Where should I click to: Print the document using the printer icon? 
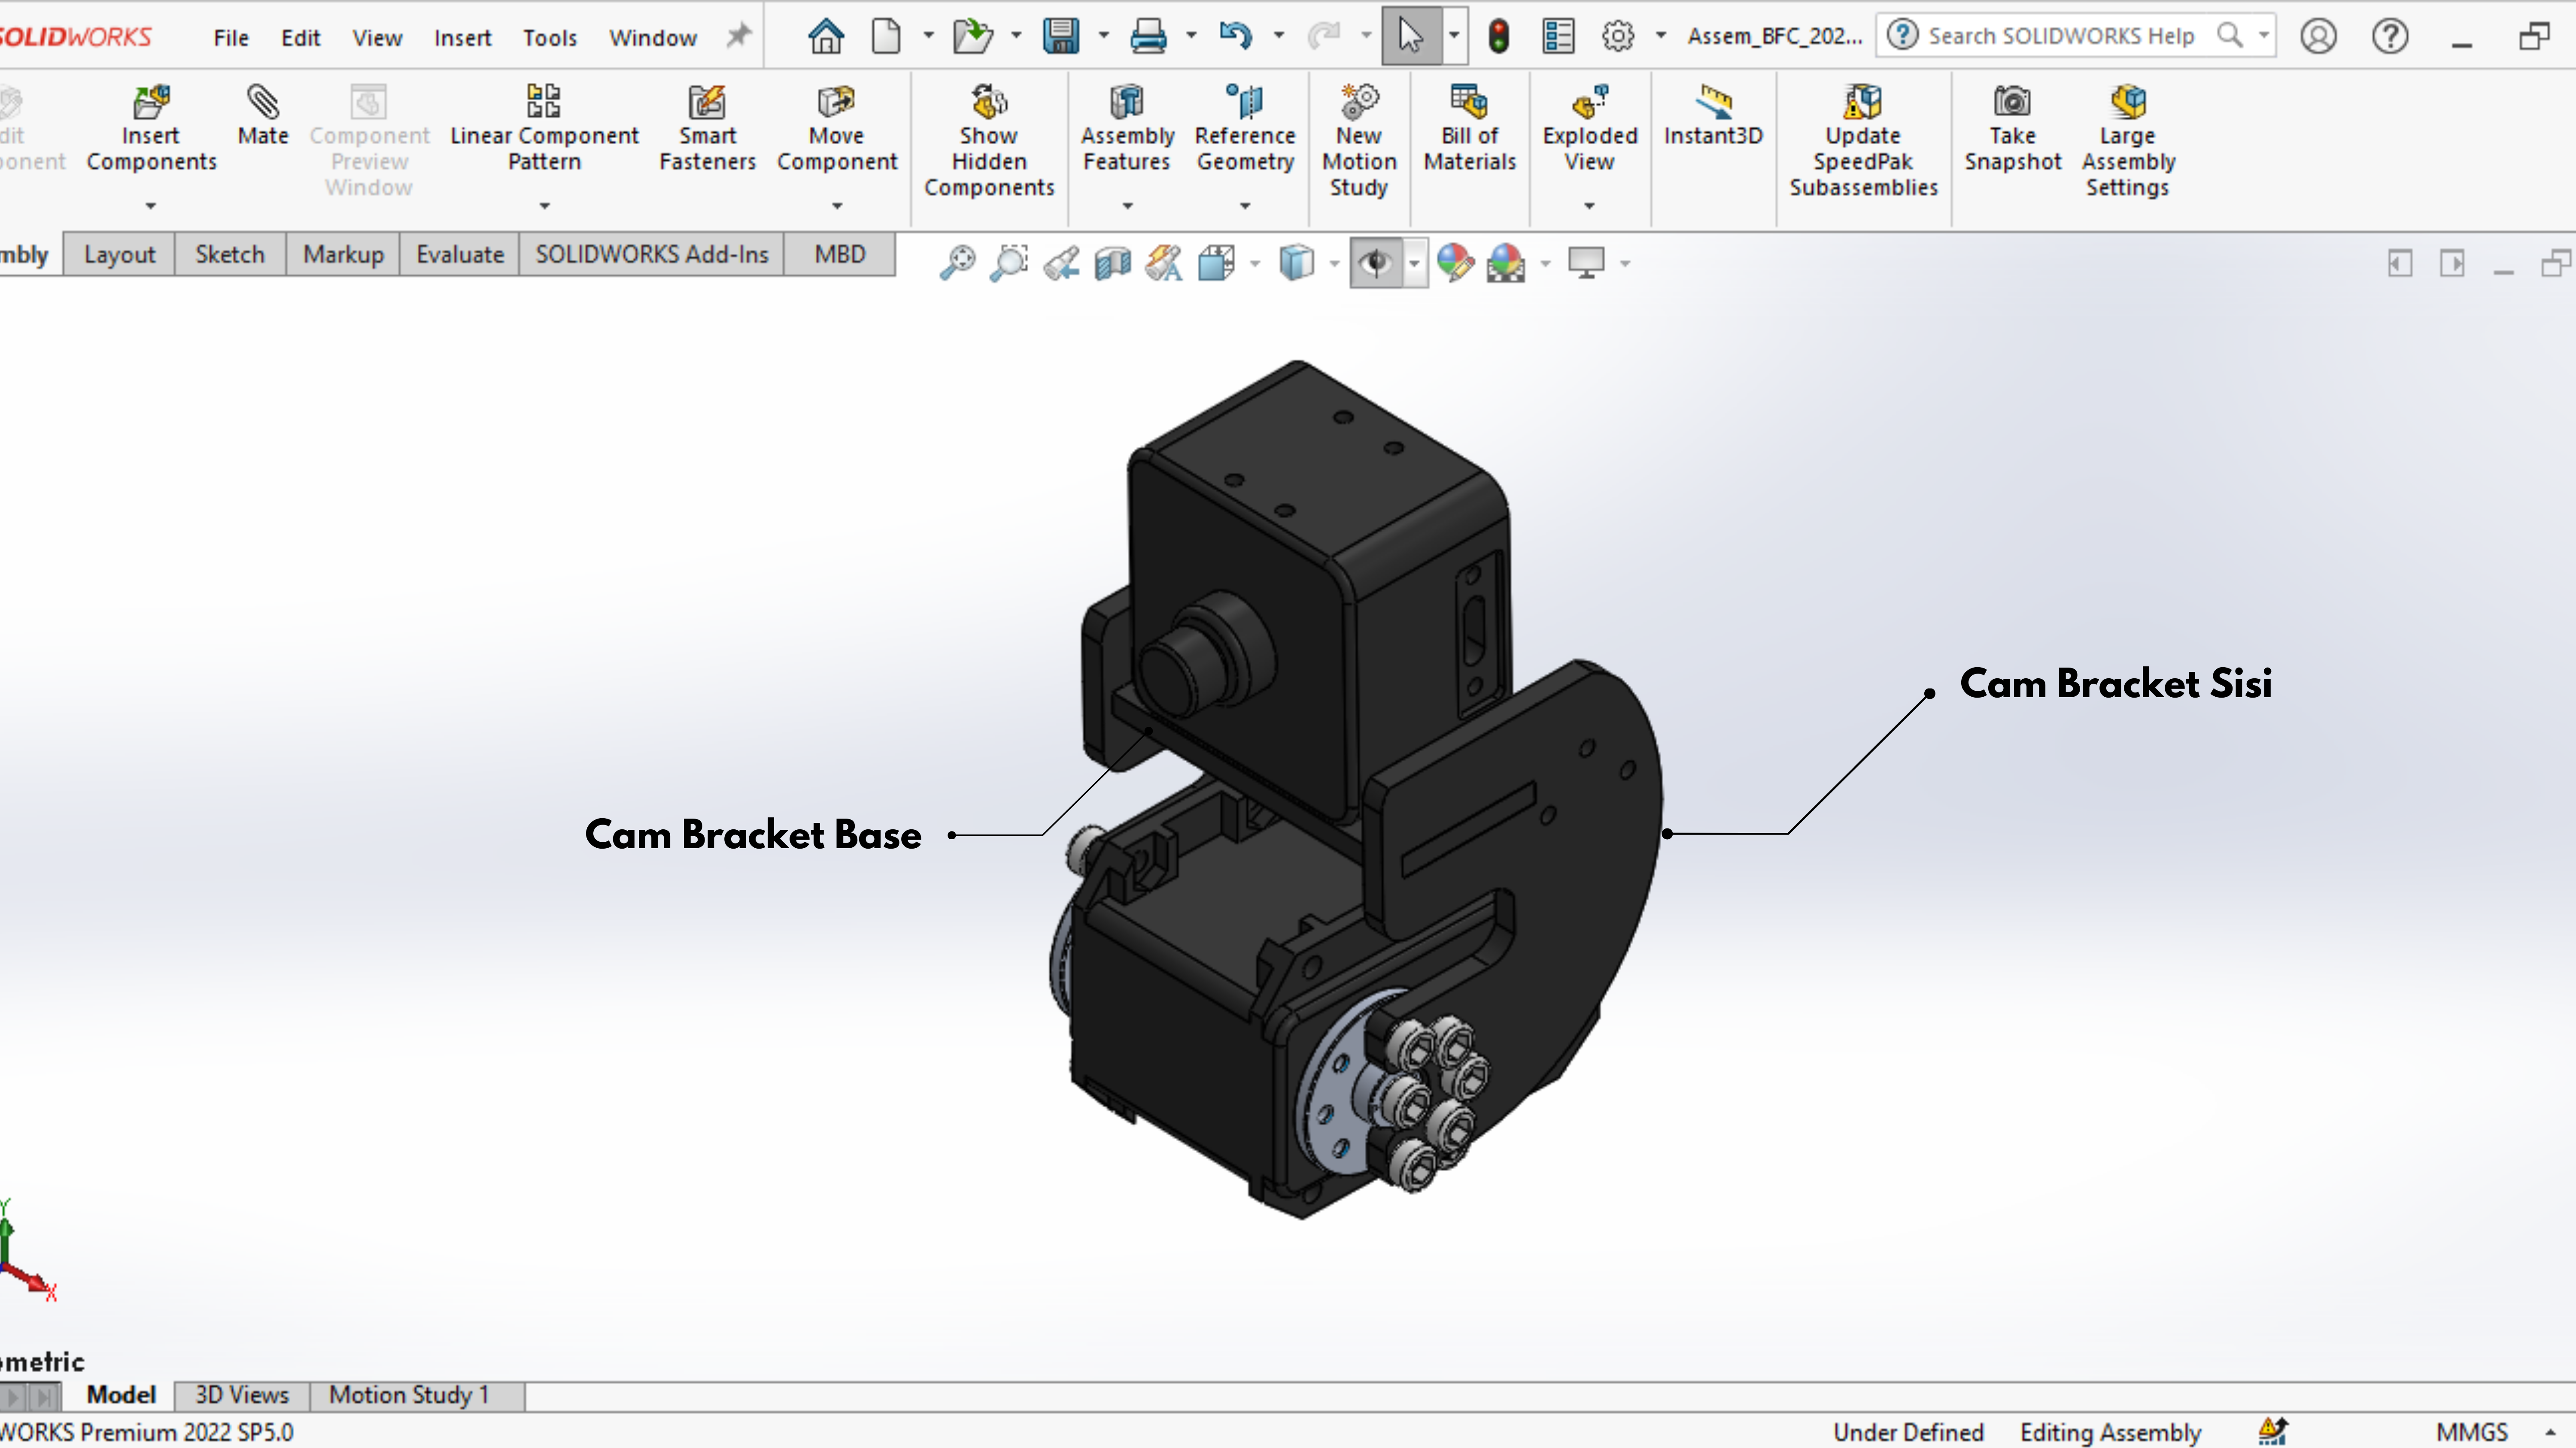(x=1148, y=37)
